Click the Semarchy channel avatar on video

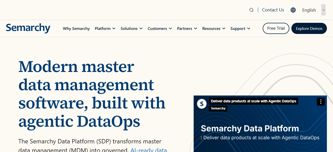202,104
